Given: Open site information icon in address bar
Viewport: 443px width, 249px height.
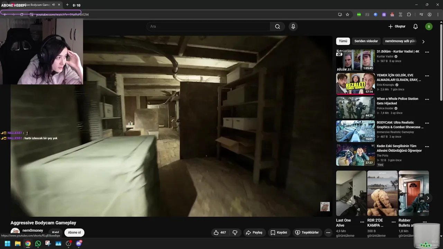Looking at the screenshot, I should pyautogui.click(x=31, y=15).
